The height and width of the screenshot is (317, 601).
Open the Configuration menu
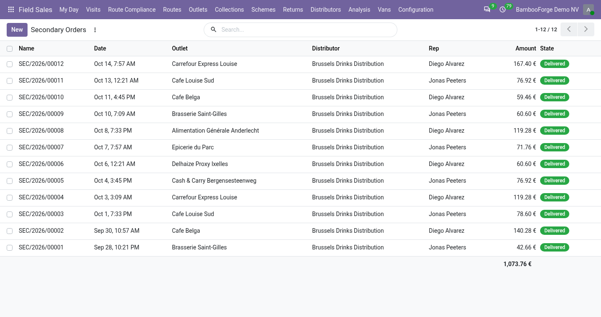tap(416, 10)
